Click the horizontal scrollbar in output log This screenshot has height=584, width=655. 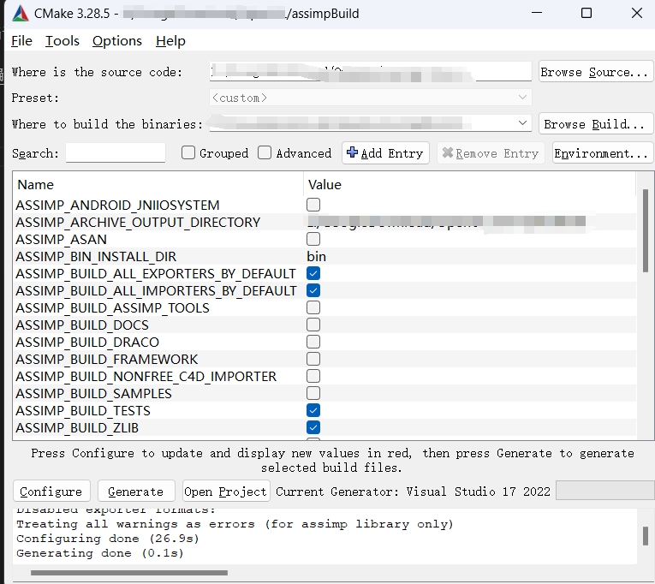120,573
